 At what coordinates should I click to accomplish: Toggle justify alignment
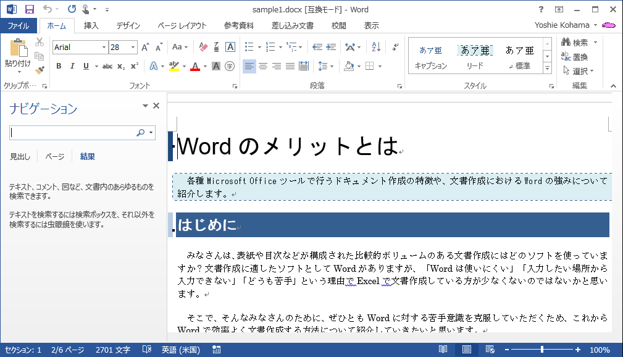pyautogui.click(x=290, y=66)
